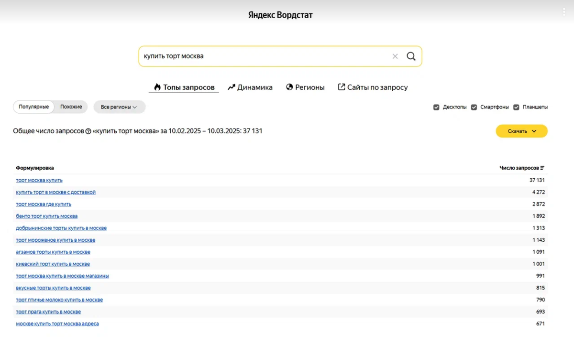The image size is (574, 344).
Task: Click the count value 671
Action: [x=541, y=323]
